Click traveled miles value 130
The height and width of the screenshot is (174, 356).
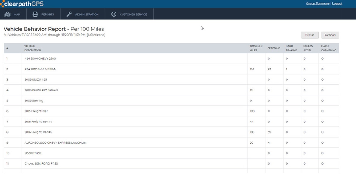[252, 69]
